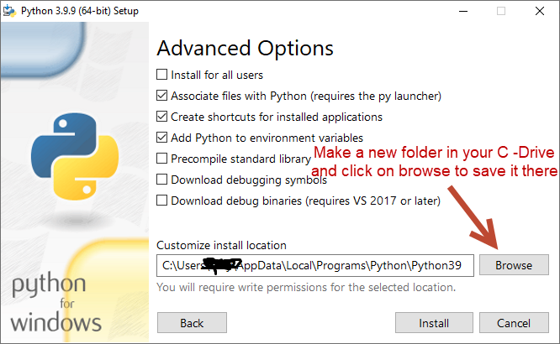Click the Customize install location label
The width and height of the screenshot is (560, 344).
[221, 245]
